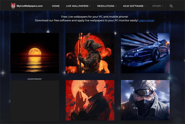Open the search magnifier icon
The height and width of the screenshot is (124, 185).
171,6
